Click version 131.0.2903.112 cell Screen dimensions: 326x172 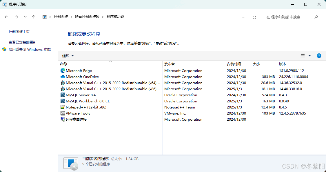292,71
